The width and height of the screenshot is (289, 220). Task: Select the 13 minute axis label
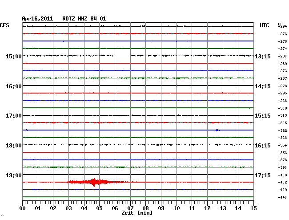click(223, 208)
